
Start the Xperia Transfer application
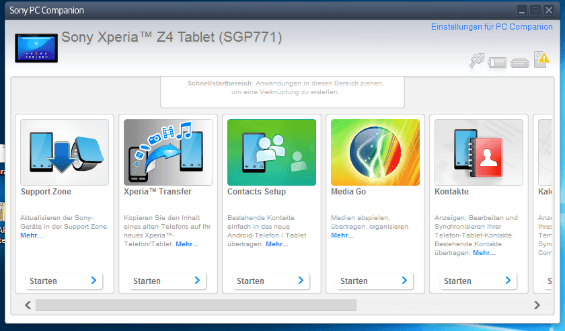(x=167, y=281)
